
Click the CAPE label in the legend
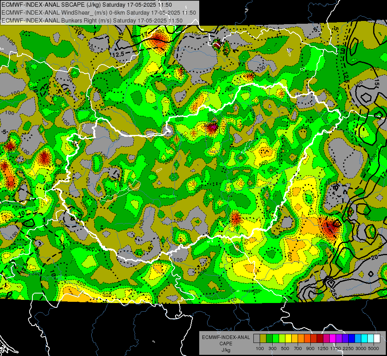point(226,344)
